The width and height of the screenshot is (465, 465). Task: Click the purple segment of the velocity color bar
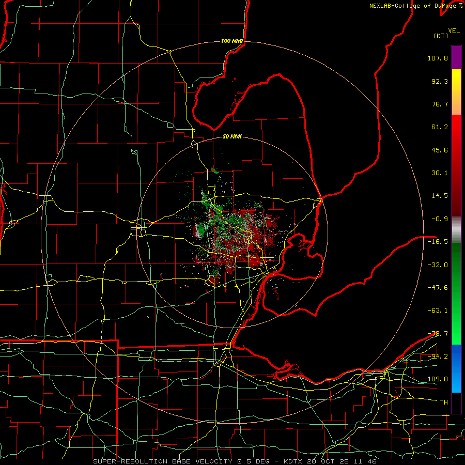[456, 57]
